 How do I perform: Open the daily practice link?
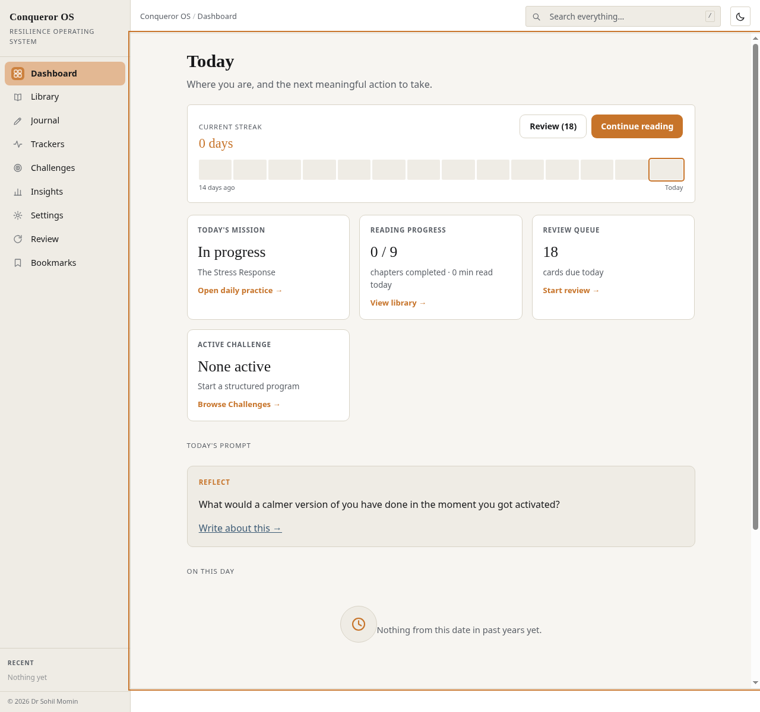click(240, 291)
